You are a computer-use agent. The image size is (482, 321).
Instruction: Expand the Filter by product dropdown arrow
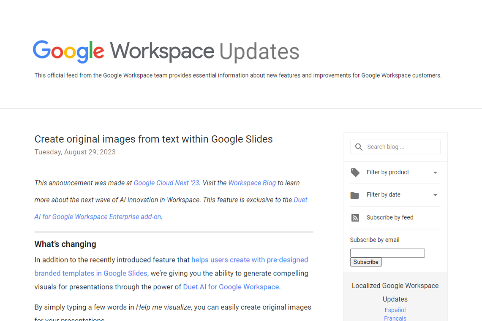coord(435,172)
